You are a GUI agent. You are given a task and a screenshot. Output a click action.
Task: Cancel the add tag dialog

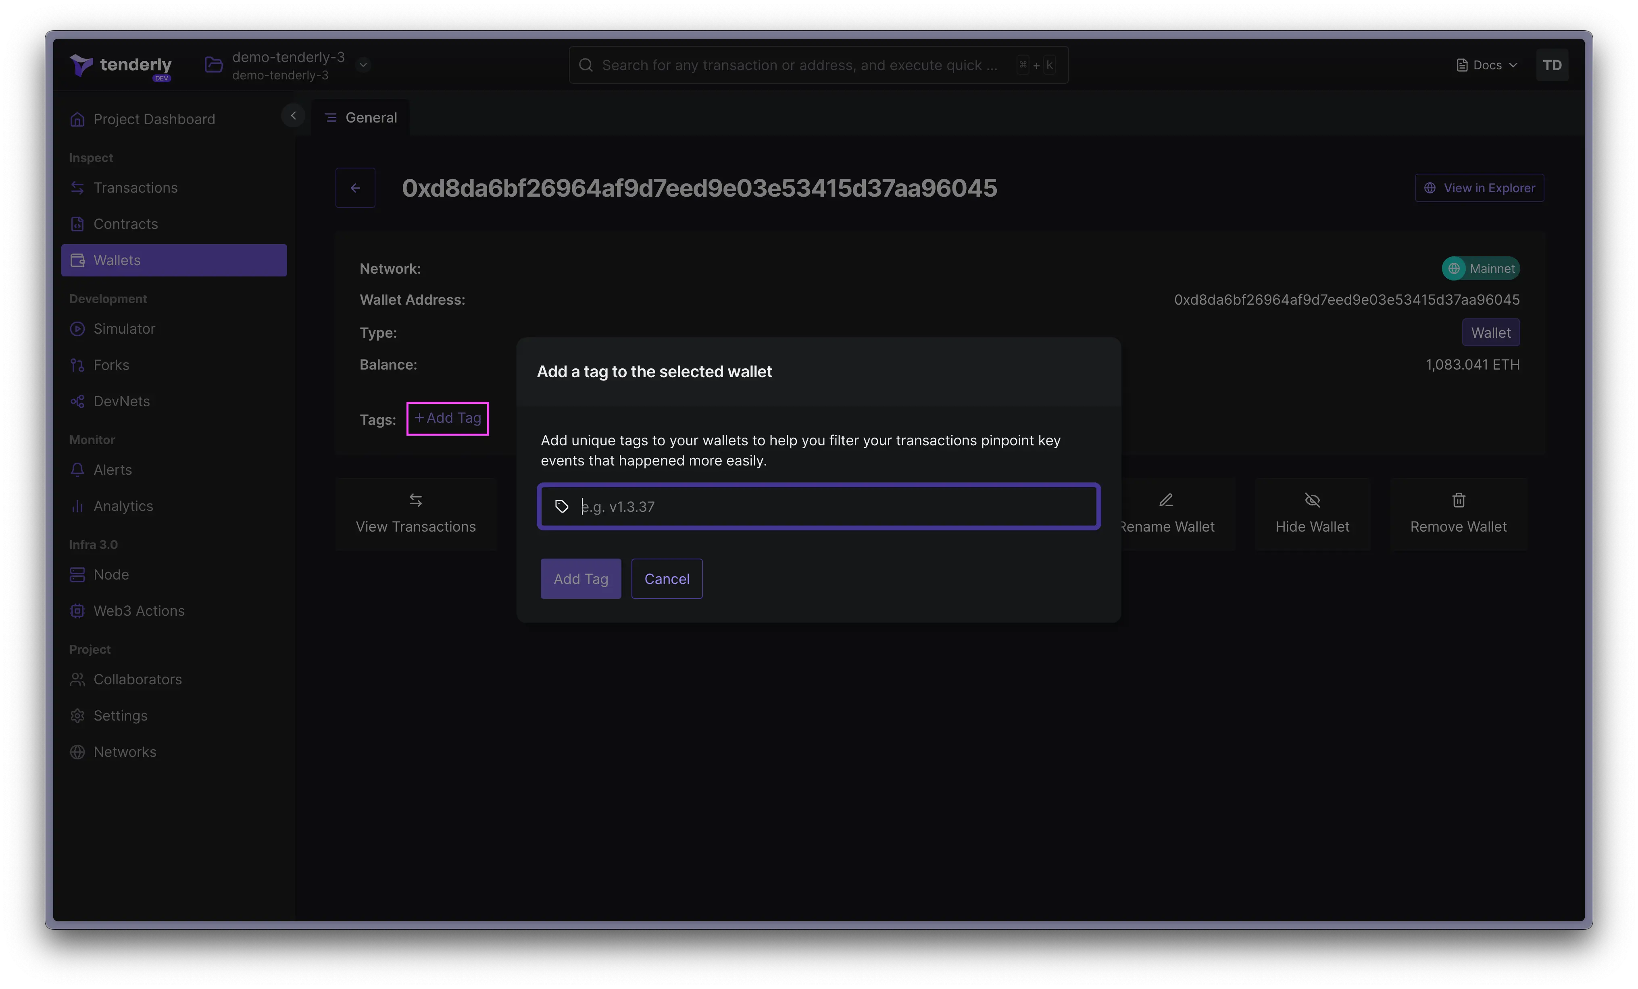pos(667,578)
